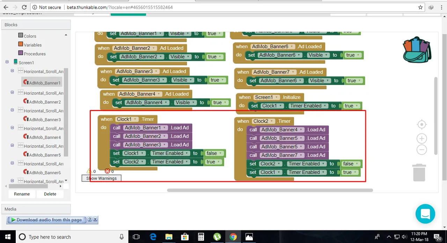The height and width of the screenshot is (243, 447).
Task: Open Chrome from the Windows taskbar
Action: 233,237
